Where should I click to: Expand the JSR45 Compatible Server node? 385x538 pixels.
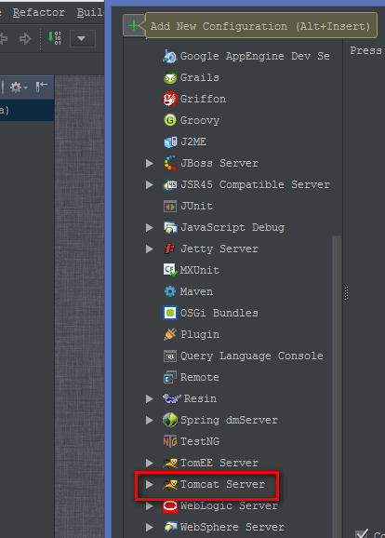(150, 184)
